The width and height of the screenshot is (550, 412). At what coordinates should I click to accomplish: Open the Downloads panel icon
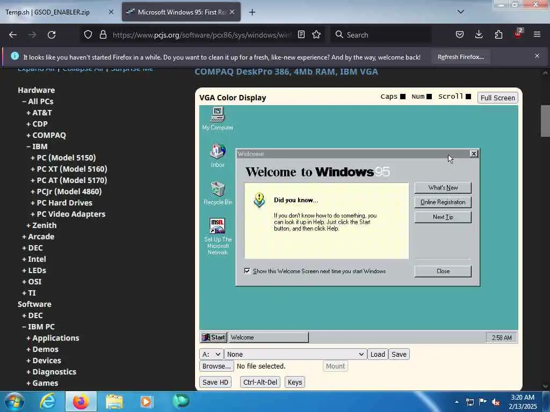[479, 34]
